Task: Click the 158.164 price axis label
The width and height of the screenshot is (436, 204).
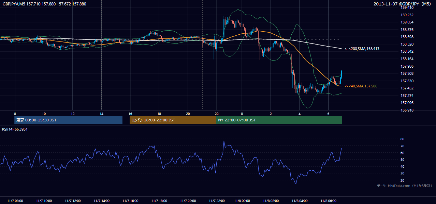Action: pos(407,59)
